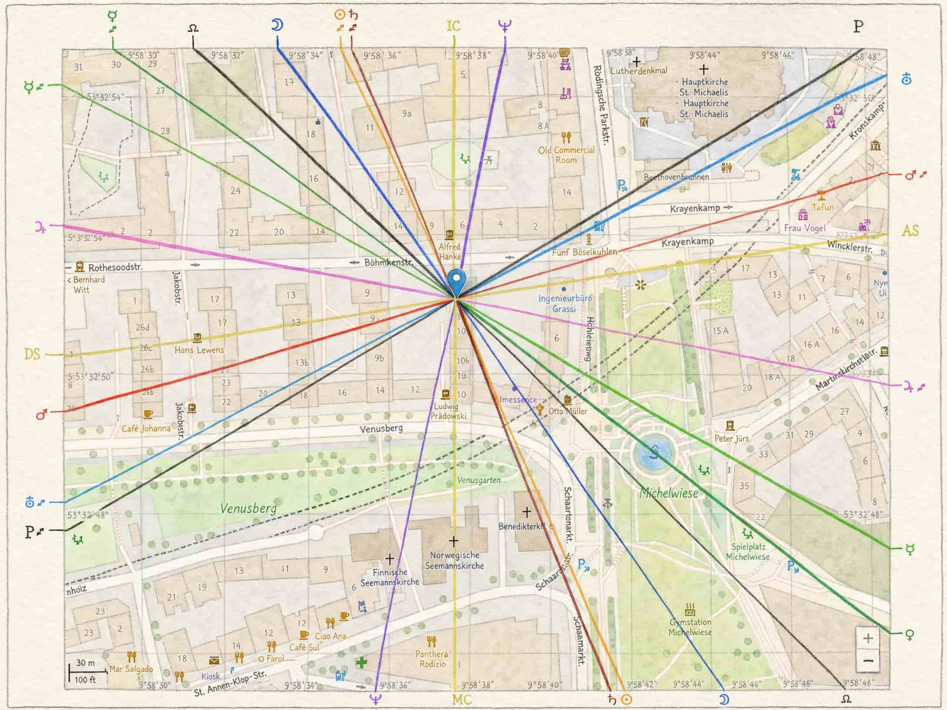Click the yellow DS line label

(32, 354)
